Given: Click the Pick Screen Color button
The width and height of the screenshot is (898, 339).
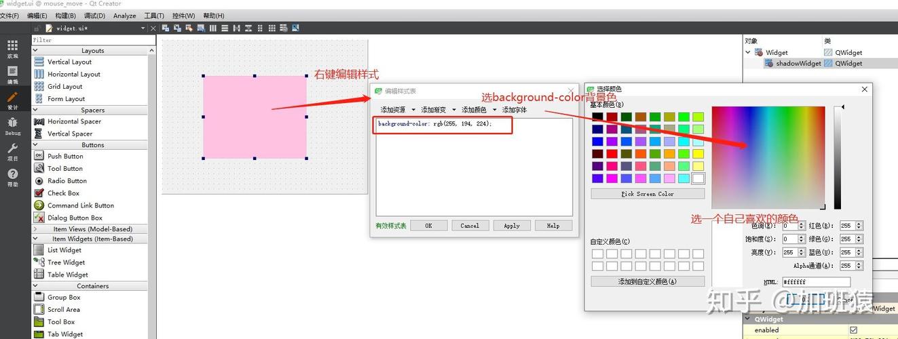Looking at the screenshot, I should click(648, 194).
